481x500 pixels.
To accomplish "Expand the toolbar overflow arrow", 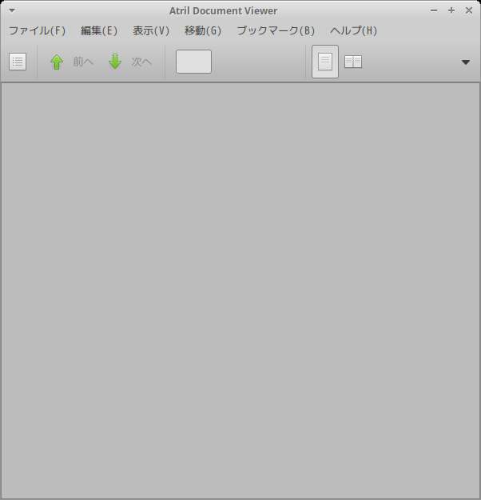I will coord(466,62).
